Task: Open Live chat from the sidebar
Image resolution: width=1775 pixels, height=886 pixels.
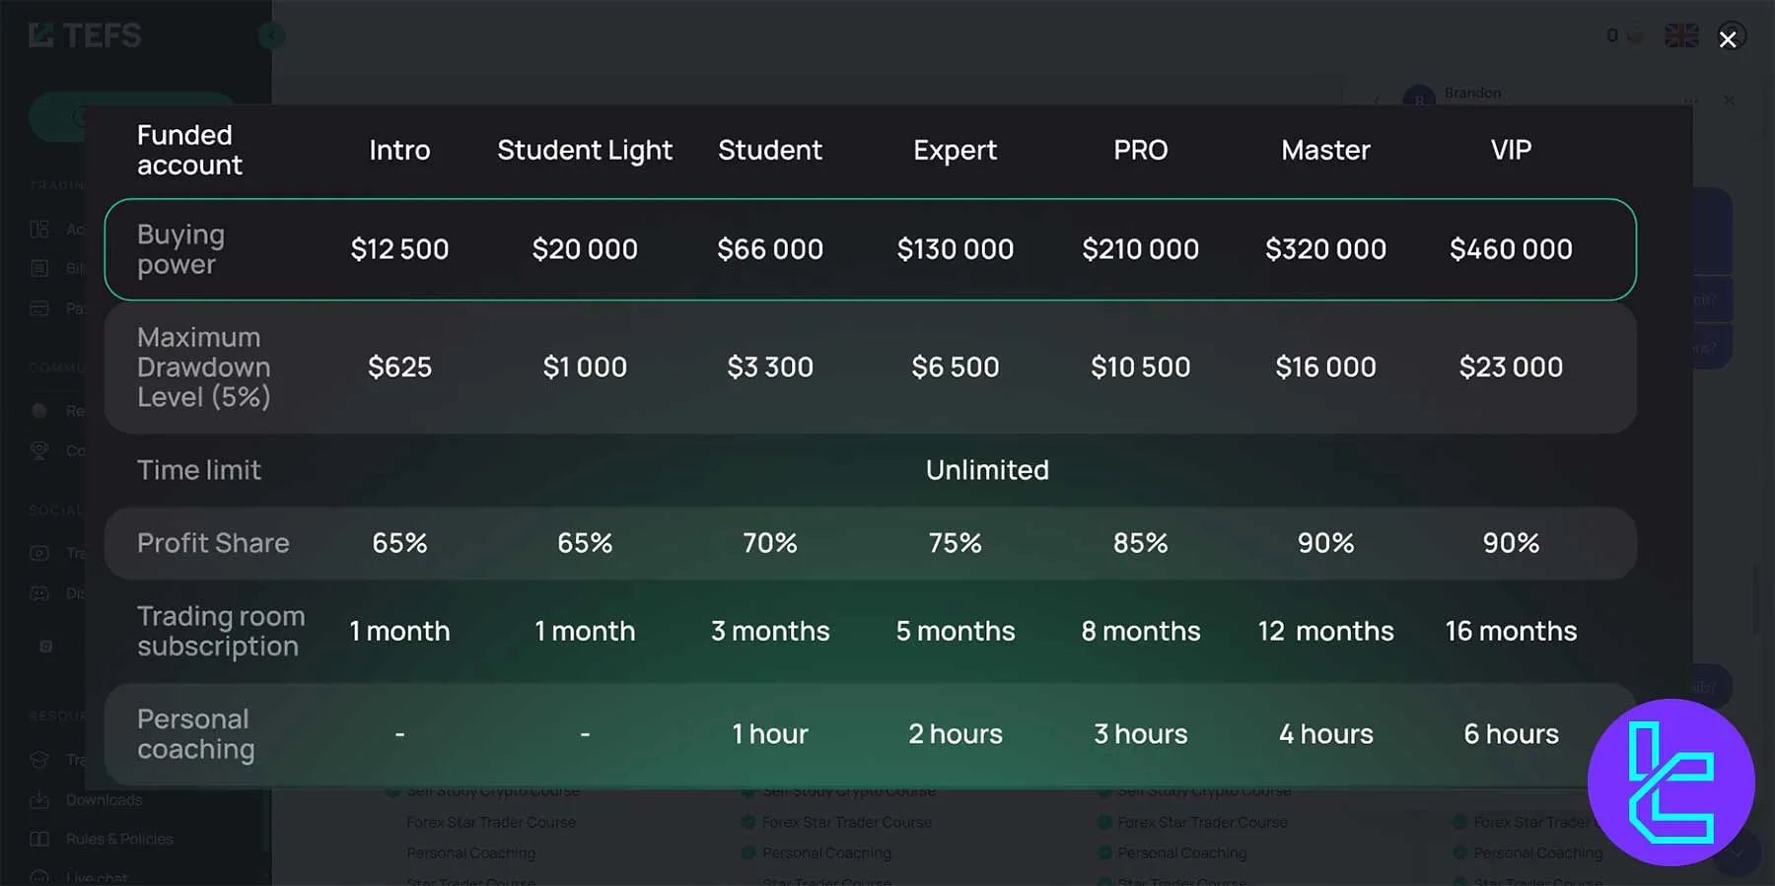Action: [99, 877]
